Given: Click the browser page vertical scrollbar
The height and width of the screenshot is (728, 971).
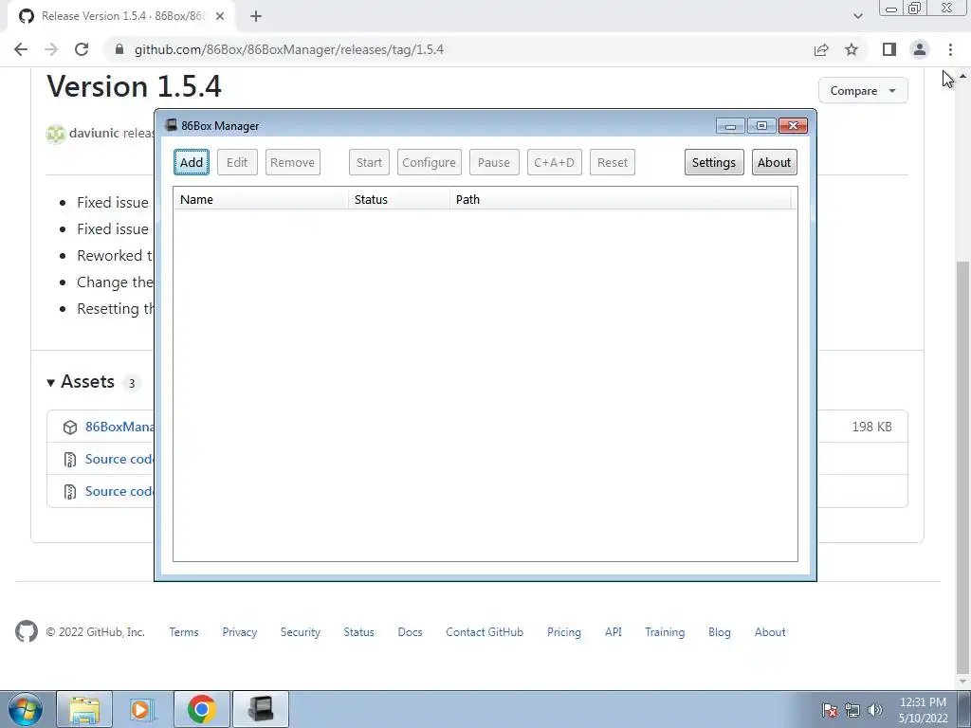Looking at the screenshot, I should coord(963,465).
